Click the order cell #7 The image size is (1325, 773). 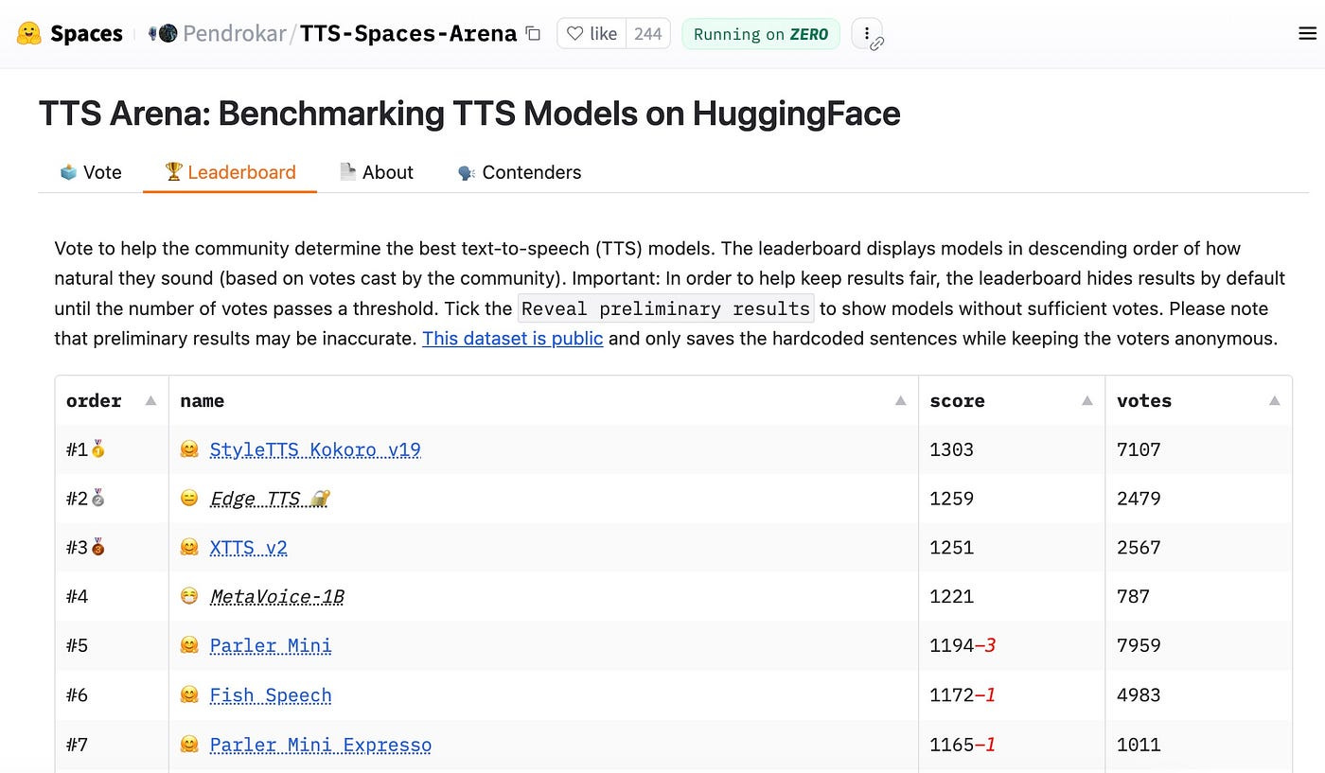[112, 745]
